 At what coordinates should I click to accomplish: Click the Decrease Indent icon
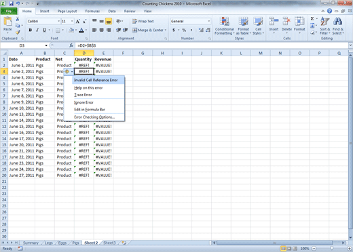tap(118, 30)
